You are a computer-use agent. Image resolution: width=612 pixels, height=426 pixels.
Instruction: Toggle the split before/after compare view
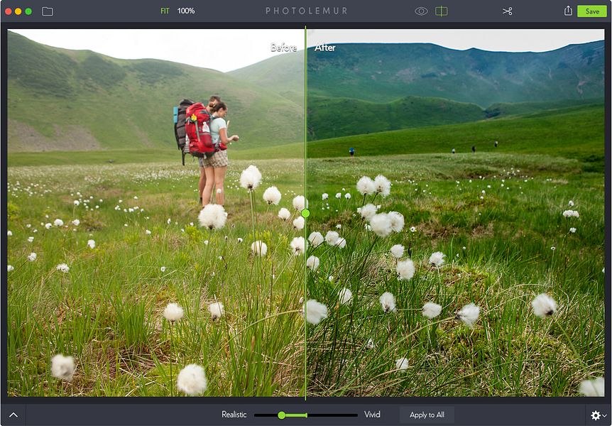442,11
